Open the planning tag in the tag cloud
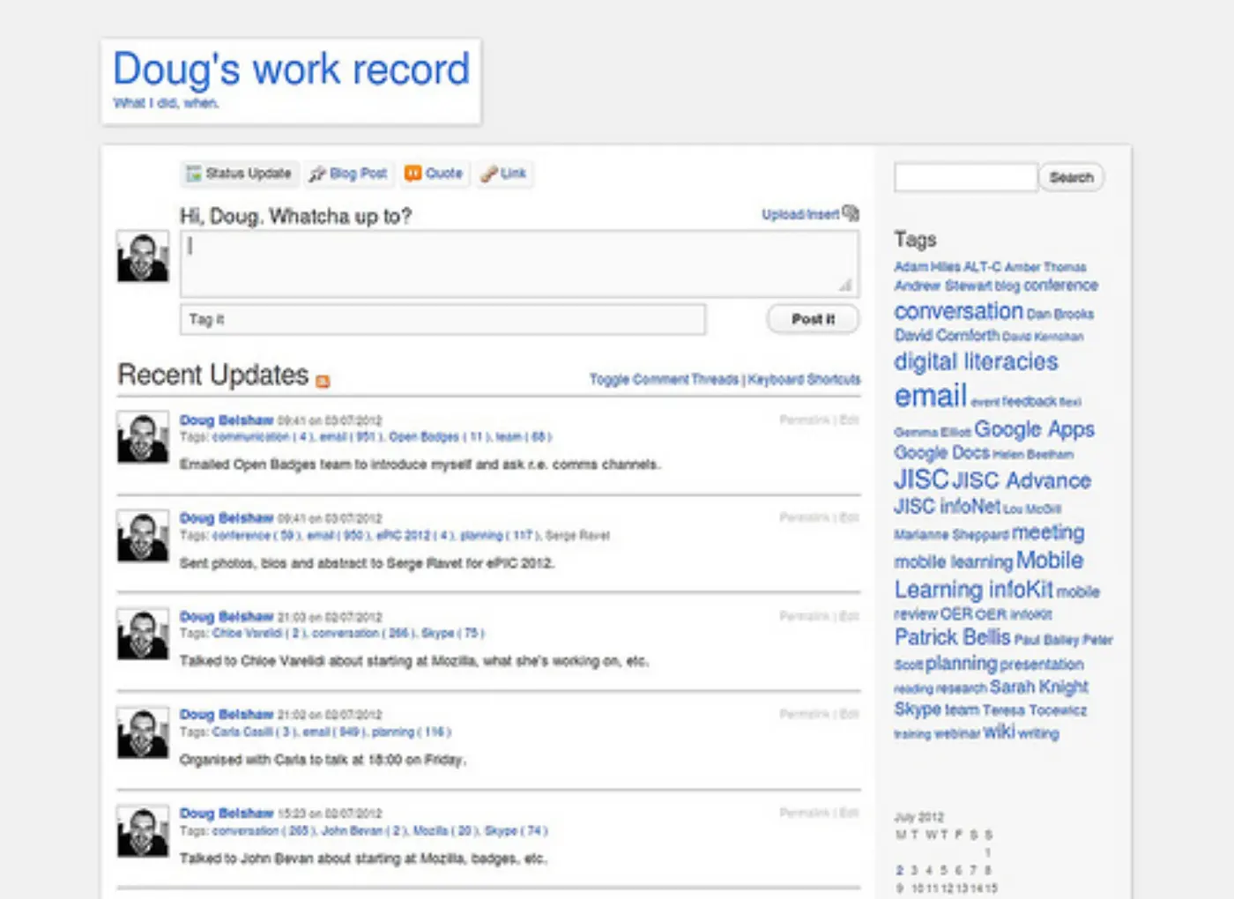 click(961, 664)
